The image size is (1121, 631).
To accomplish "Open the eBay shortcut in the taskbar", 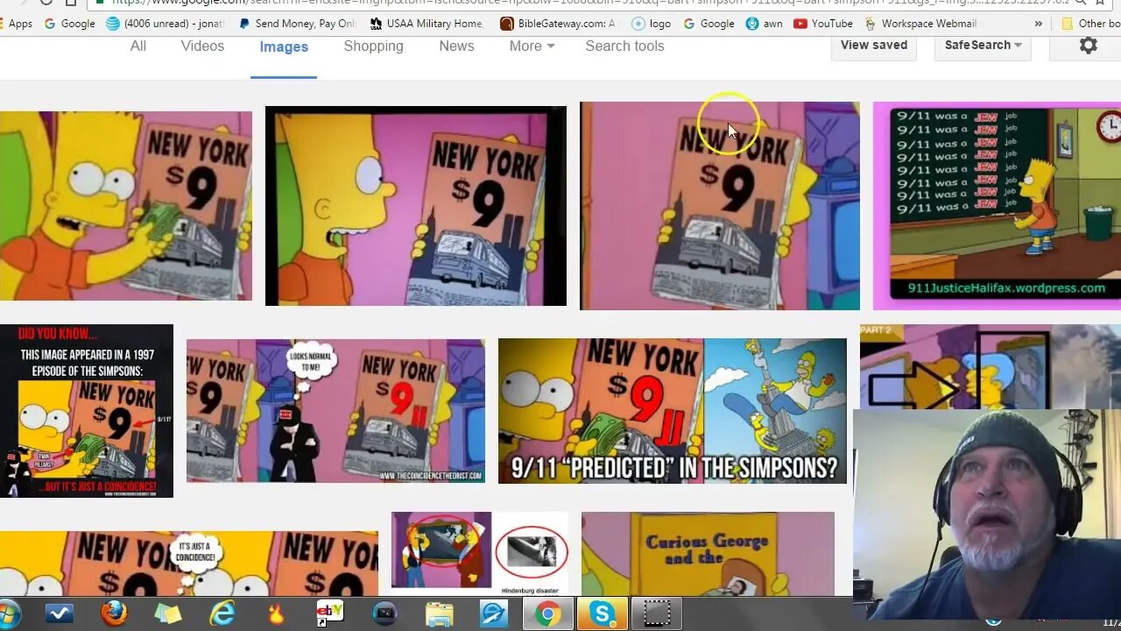I will tap(330, 614).
